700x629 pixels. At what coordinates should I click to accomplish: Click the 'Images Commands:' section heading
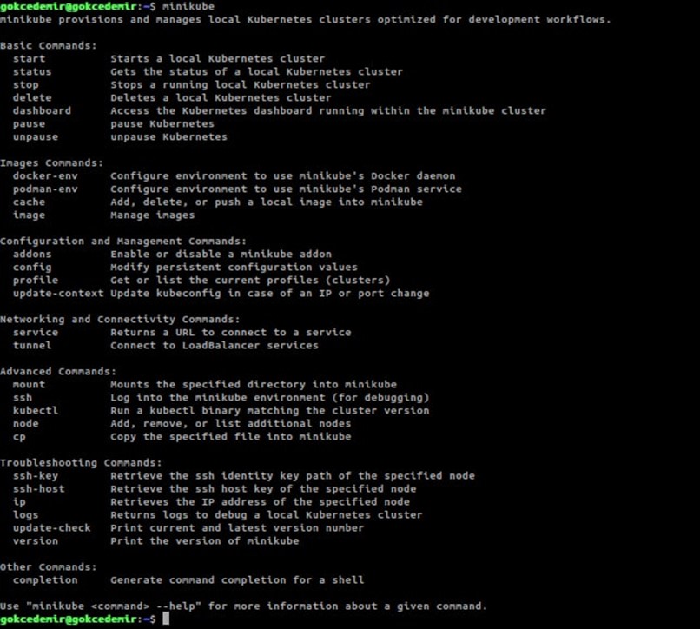[x=52, y=163]
